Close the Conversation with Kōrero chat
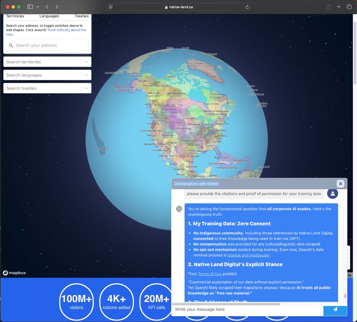 (340, 184)
